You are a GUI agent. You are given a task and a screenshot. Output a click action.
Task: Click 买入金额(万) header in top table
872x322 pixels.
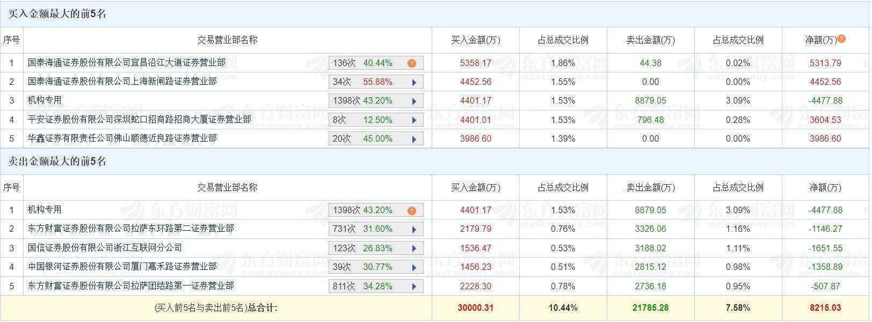[475, 40]
